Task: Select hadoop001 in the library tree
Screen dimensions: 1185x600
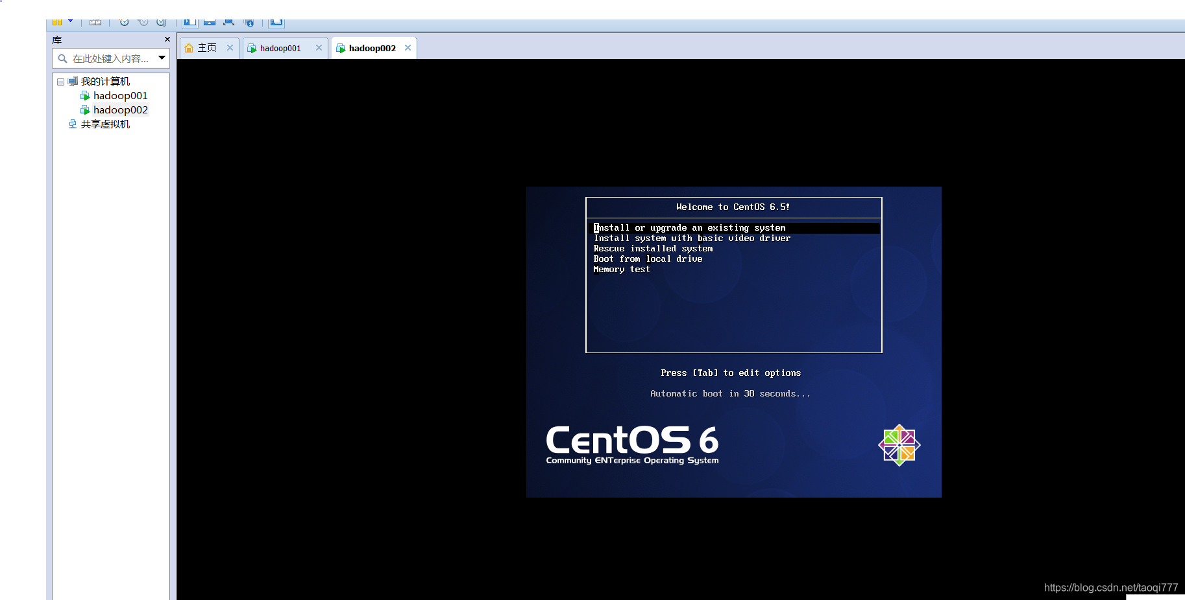Action: [121, 95]
